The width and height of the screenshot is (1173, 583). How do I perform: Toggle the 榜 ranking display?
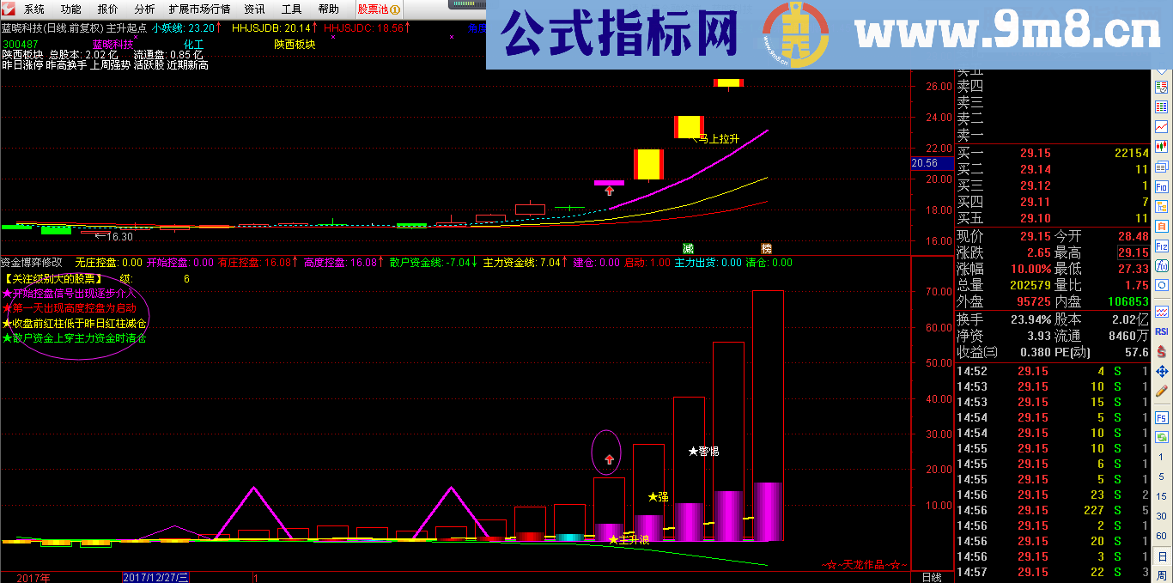(765, 248)
